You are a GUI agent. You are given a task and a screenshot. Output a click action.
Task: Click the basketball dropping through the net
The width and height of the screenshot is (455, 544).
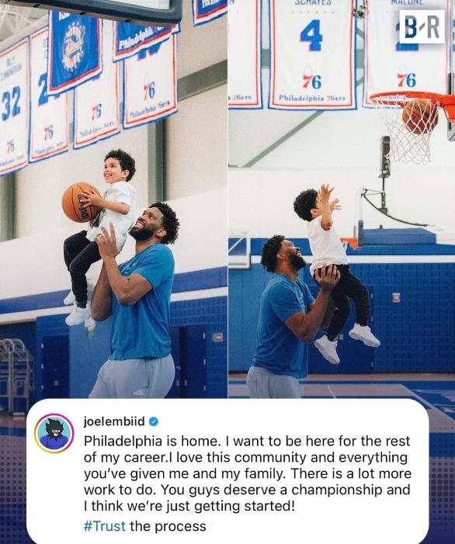point(420,116)
